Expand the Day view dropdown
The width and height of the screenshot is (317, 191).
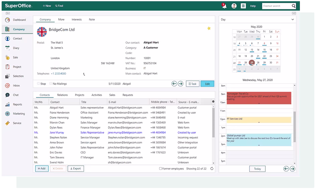click(293, 20)
